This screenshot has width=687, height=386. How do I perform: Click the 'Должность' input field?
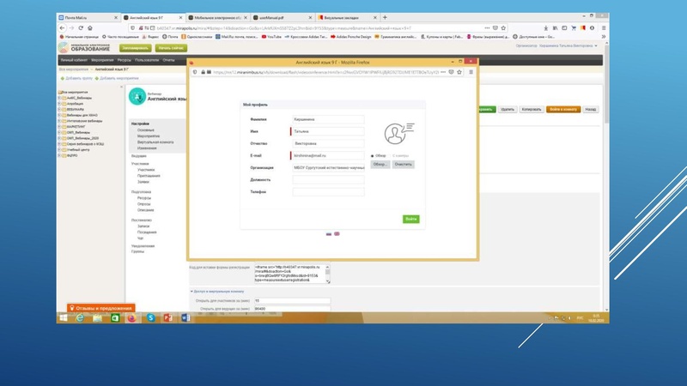[328, 181]
